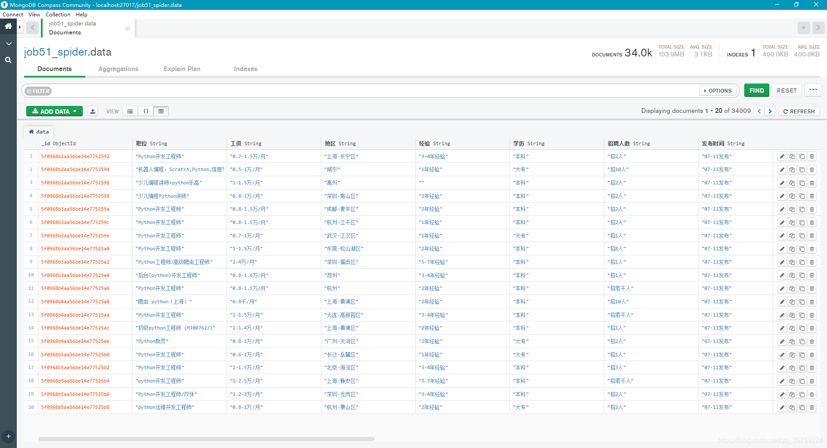Click the plus button at the sidebar bottom
The height and width of the screenshot is (448, 827).
[8, 436]
